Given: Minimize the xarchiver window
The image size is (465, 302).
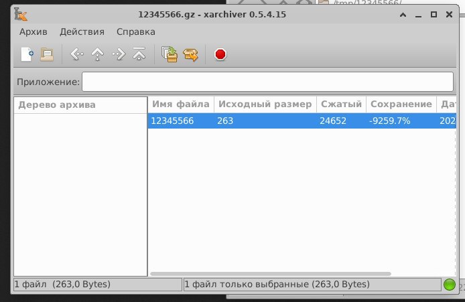Looking at the screenshot, I should pos(418,15).
